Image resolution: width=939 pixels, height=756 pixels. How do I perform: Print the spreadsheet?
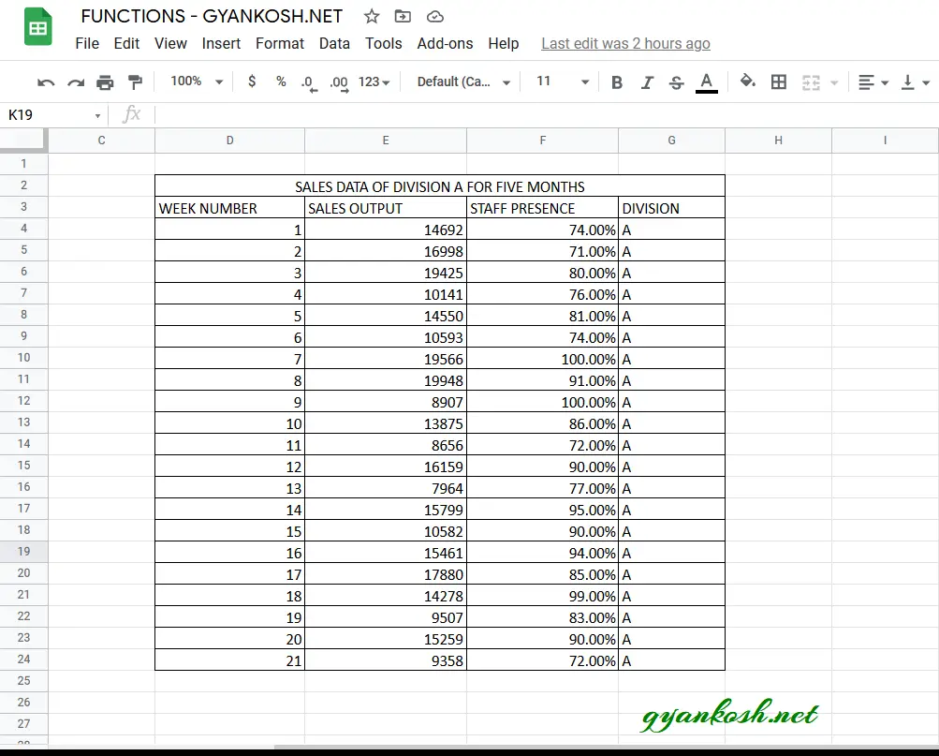(106, 82)
